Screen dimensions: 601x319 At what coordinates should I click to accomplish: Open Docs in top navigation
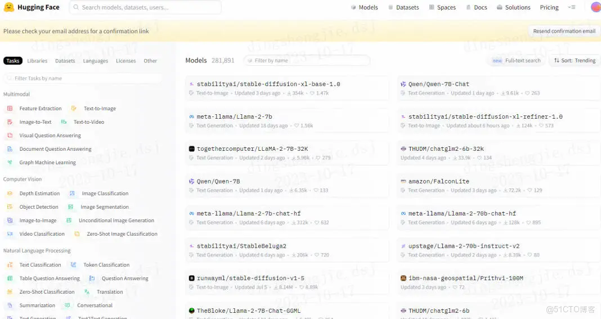tap(477, 7)
